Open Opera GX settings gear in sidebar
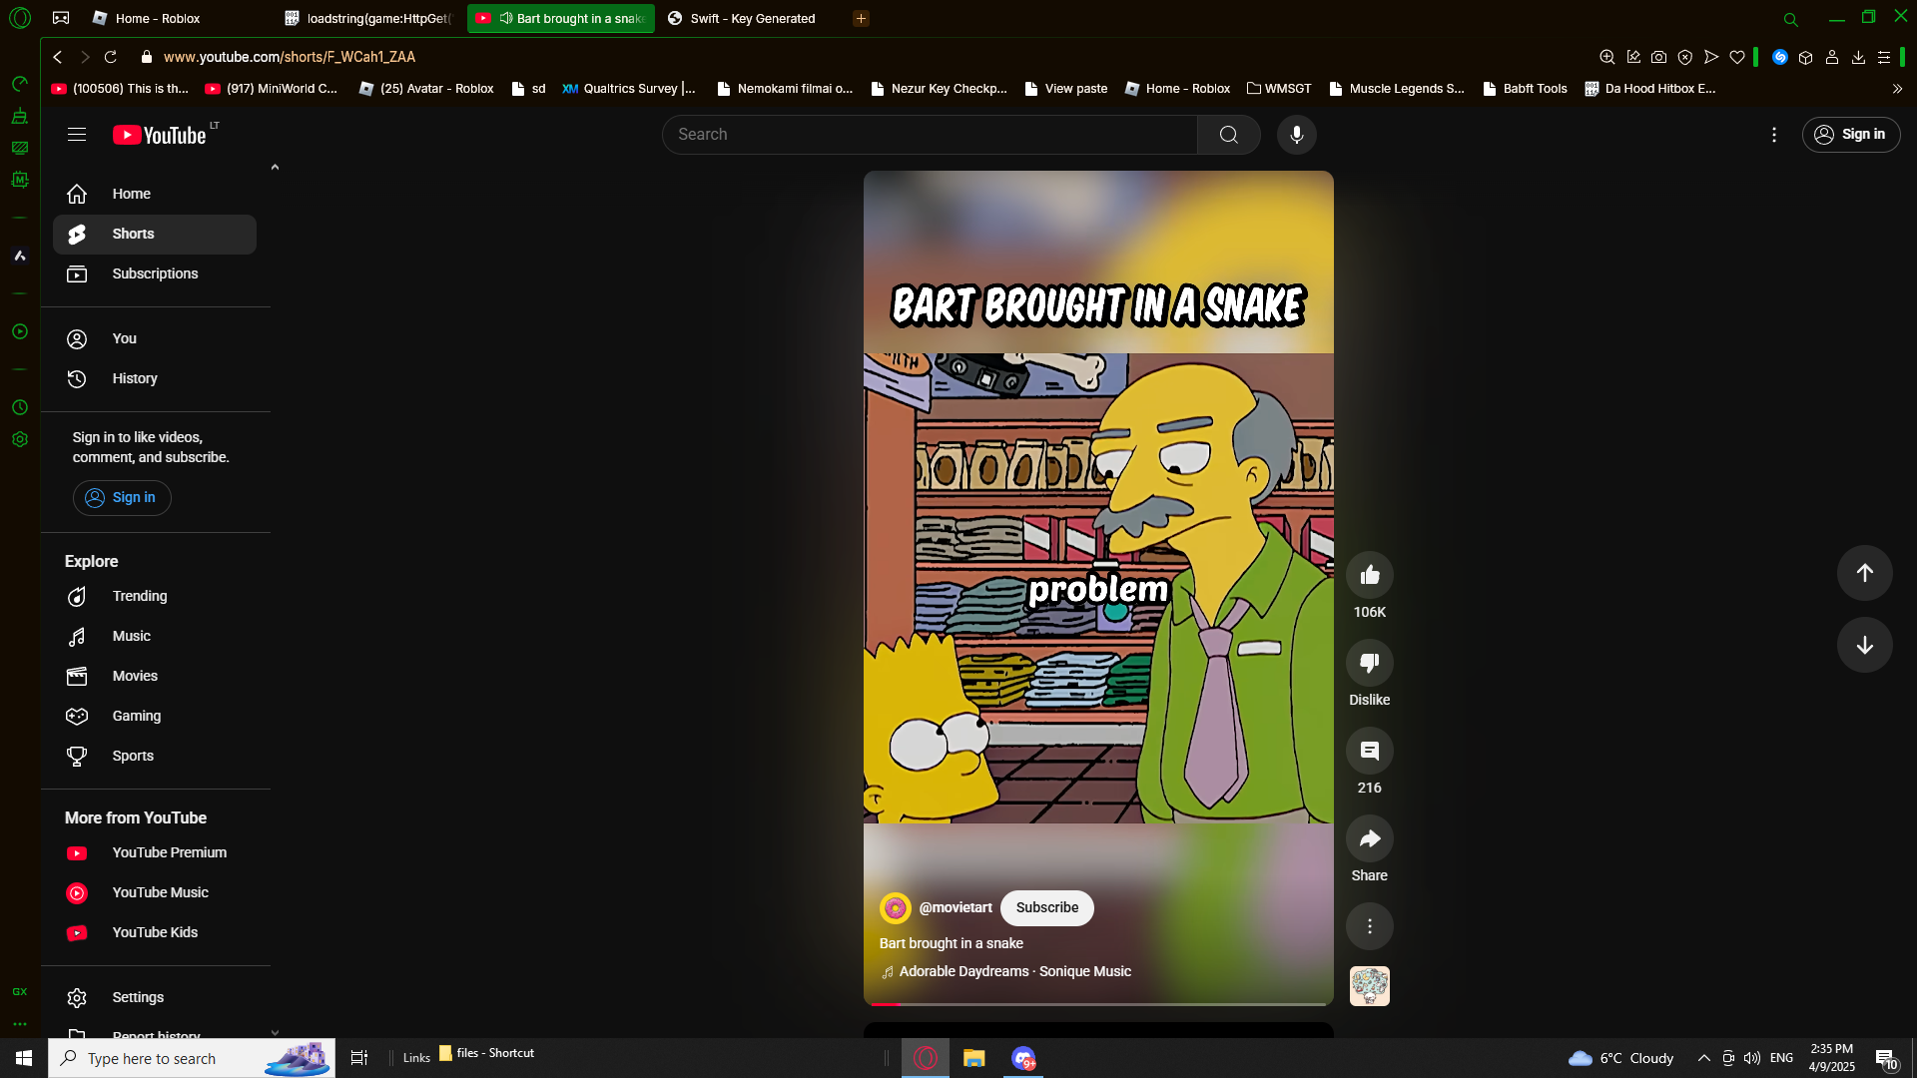Screen dimensions: 1917x1078 [x=20, y=439]
